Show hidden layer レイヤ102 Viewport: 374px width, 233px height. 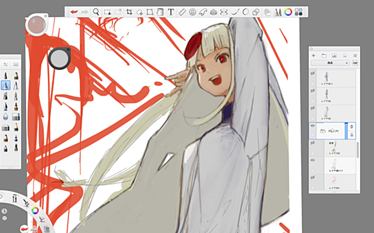pyautogui.click(x=313, y=143)
